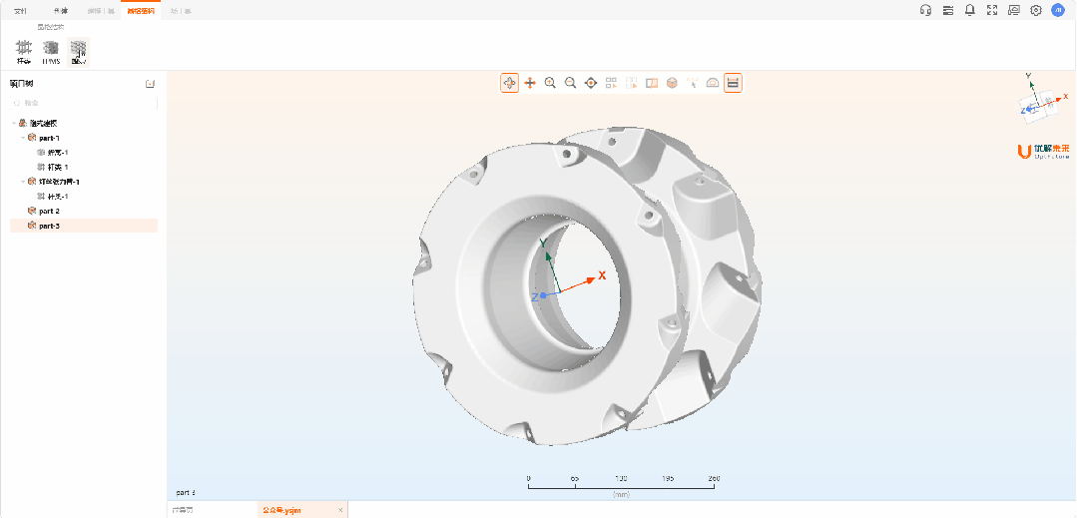Open notifications bell
The width and height of the screenshot is (1077, 518).
click(970, 10)
